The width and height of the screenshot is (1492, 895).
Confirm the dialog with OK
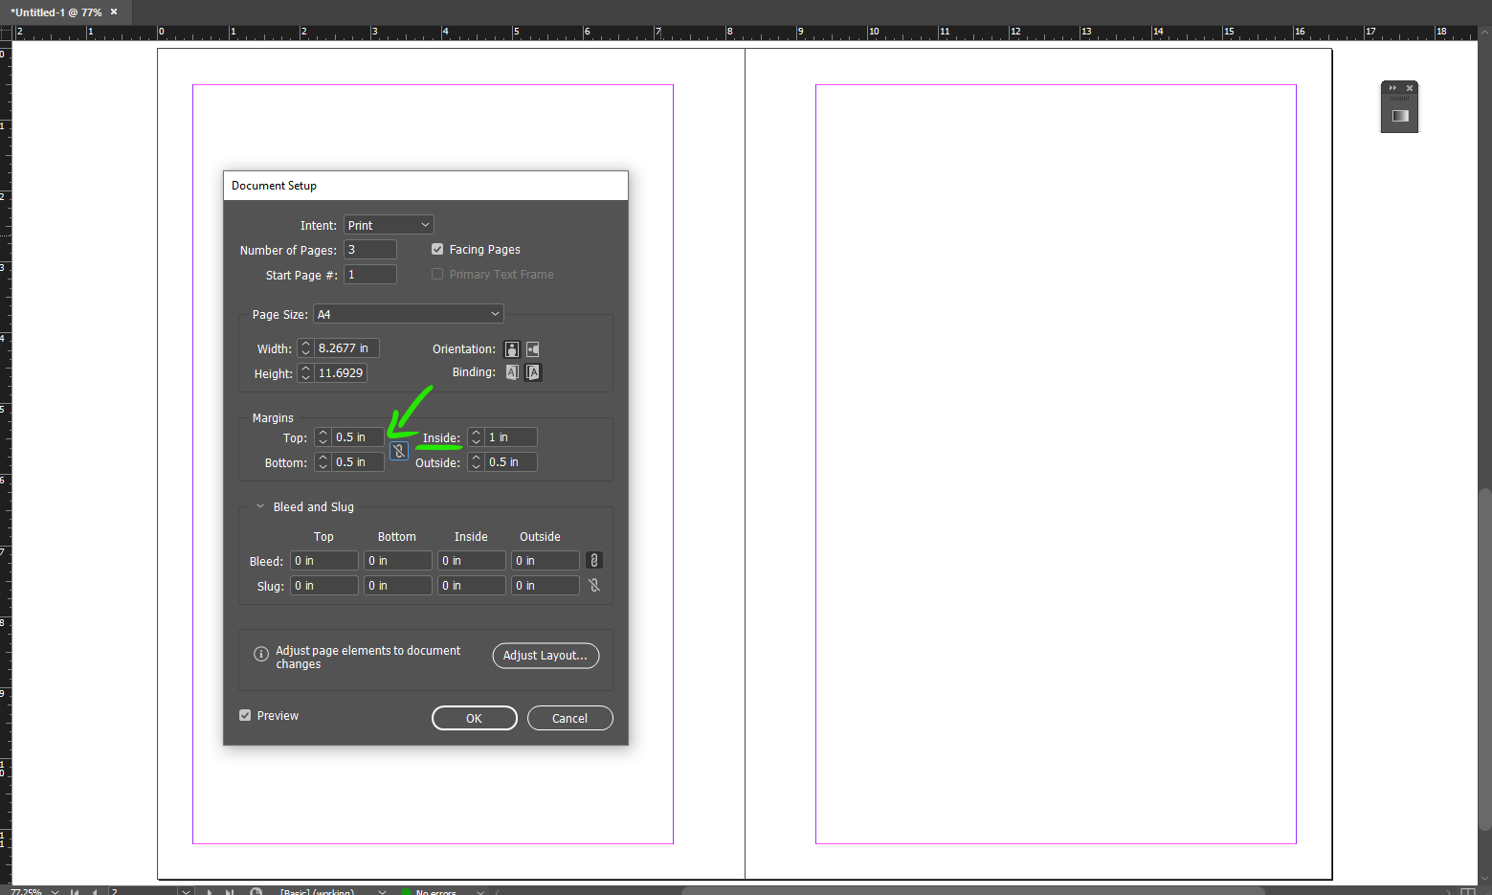point(475,718)
